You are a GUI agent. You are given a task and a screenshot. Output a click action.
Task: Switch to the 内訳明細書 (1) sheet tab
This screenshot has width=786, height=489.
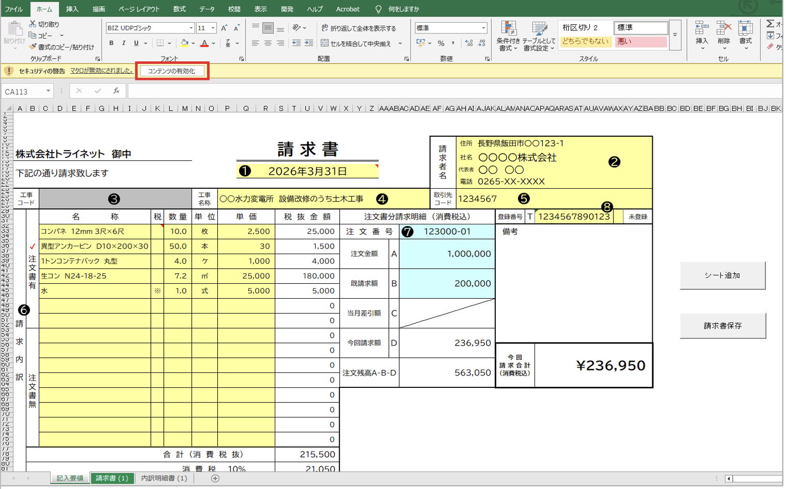(164, 479)
